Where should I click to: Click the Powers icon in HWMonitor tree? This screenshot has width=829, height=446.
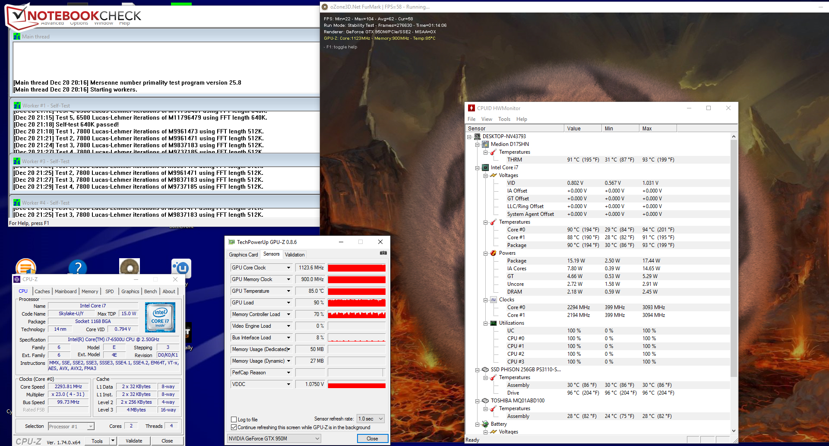pos(494,253)
